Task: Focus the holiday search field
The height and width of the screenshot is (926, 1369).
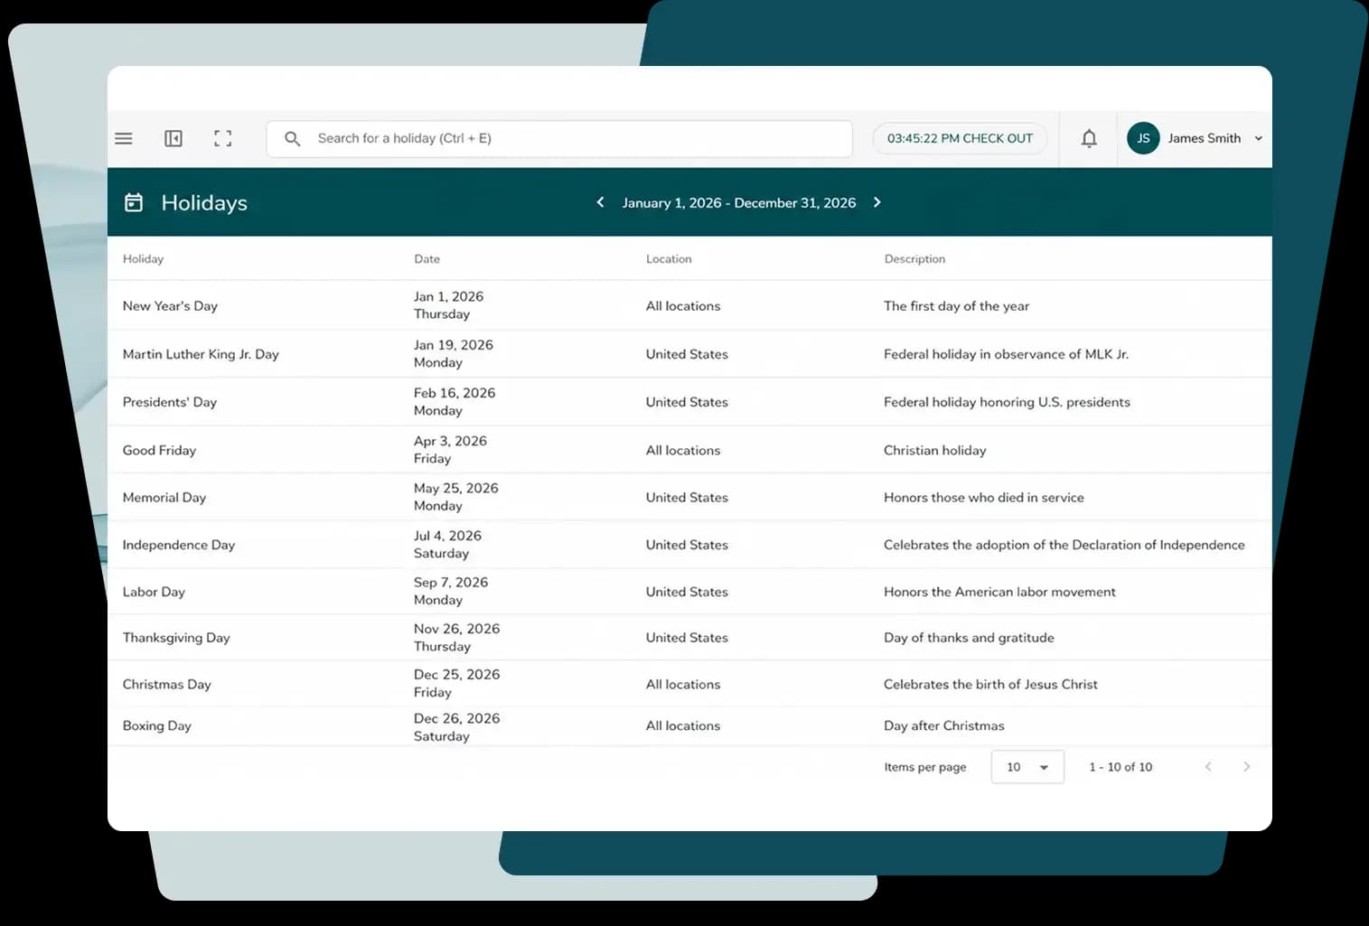Action: 559,138
